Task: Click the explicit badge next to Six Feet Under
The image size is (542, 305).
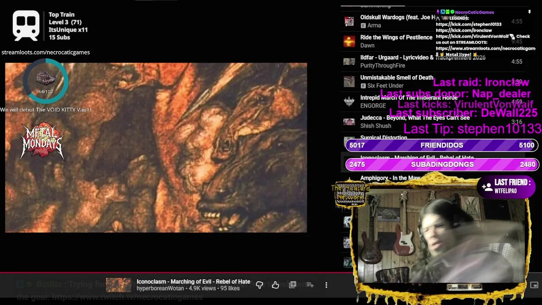Action: pyautogui.click(x=363, y=86)
